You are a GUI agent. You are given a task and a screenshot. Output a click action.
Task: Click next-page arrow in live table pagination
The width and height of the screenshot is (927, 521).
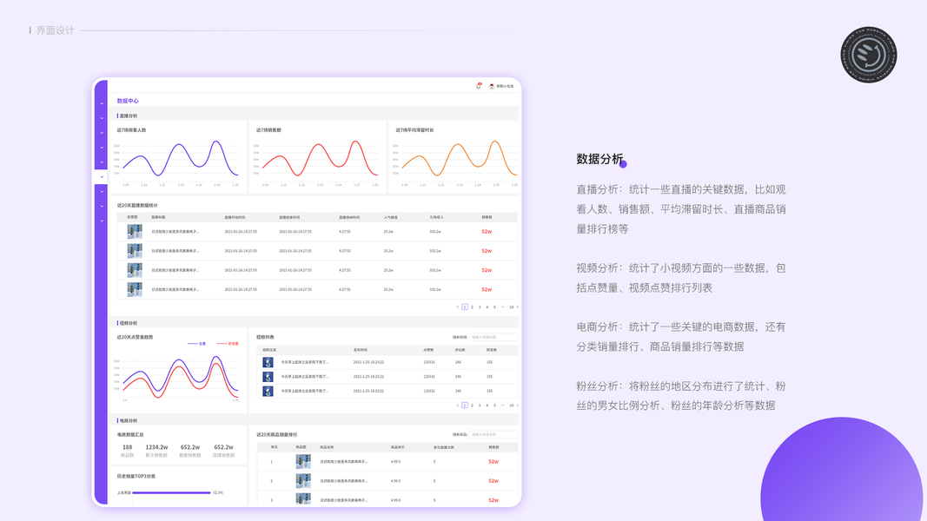pyautogui.click(x=518, y=307)
